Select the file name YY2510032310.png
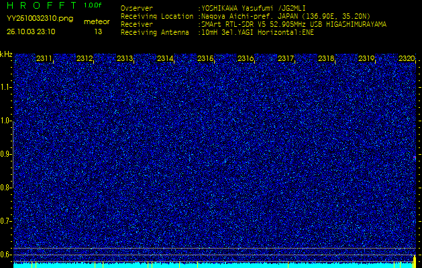Screen dimensions: 422x268 coord(40,19)
